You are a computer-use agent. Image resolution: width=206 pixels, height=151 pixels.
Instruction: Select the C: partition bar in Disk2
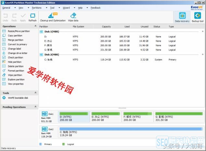pos(131,129)
